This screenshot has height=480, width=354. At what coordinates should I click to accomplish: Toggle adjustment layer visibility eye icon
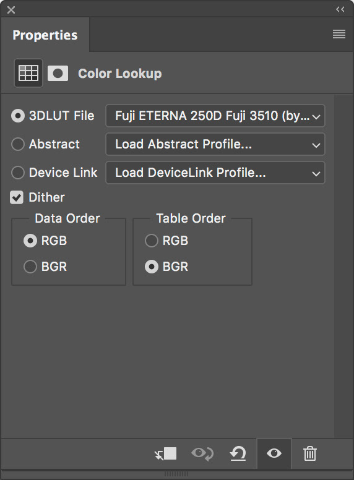(274, 453)
